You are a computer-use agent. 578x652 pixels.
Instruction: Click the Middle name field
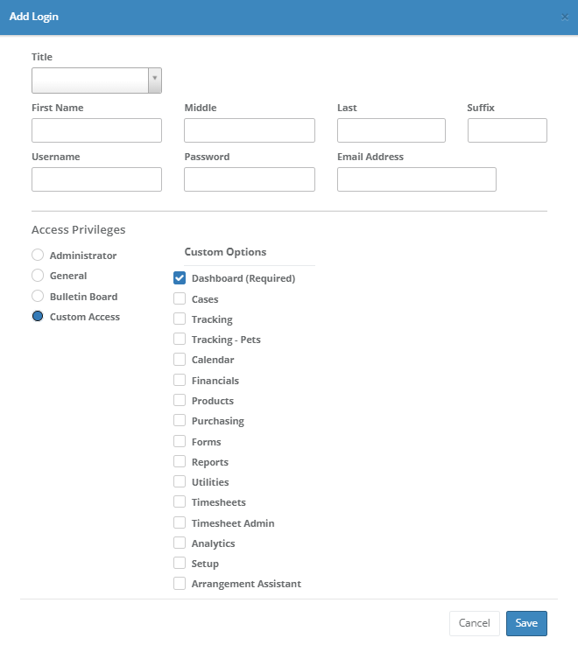[x=249, y=130]
